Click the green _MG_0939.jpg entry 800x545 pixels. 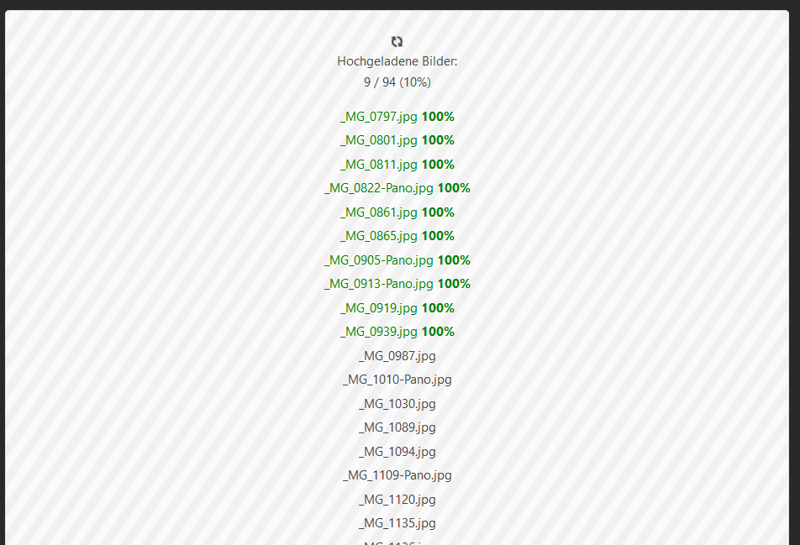[379, 332]
